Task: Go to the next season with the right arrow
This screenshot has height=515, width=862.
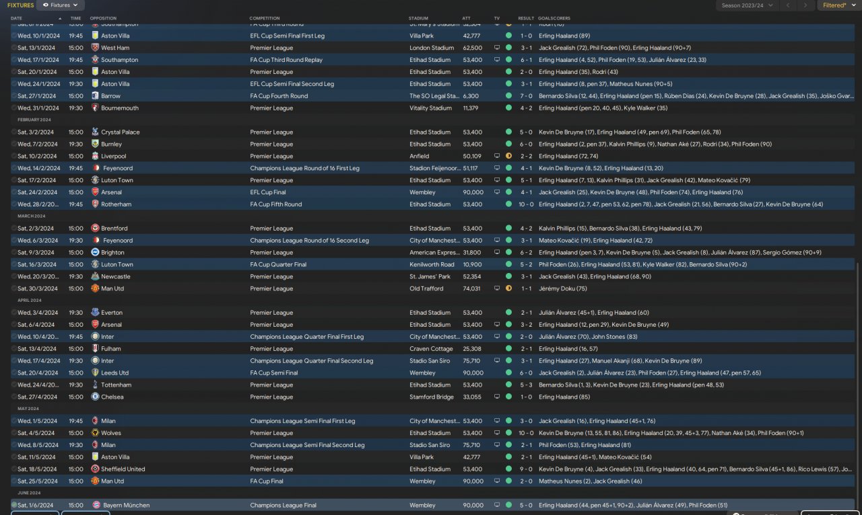Action: 805,5
